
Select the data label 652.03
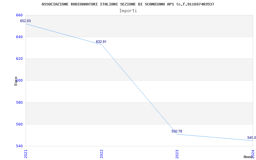[25, 21]
